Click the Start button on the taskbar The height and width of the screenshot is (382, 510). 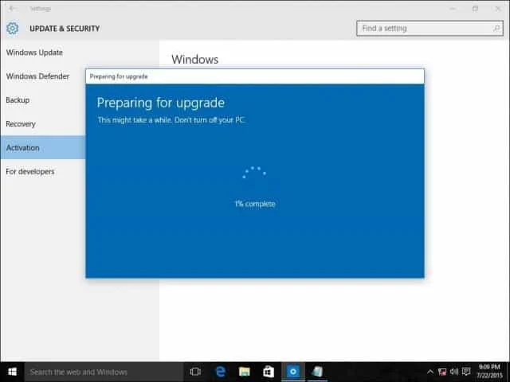(13, 372)
